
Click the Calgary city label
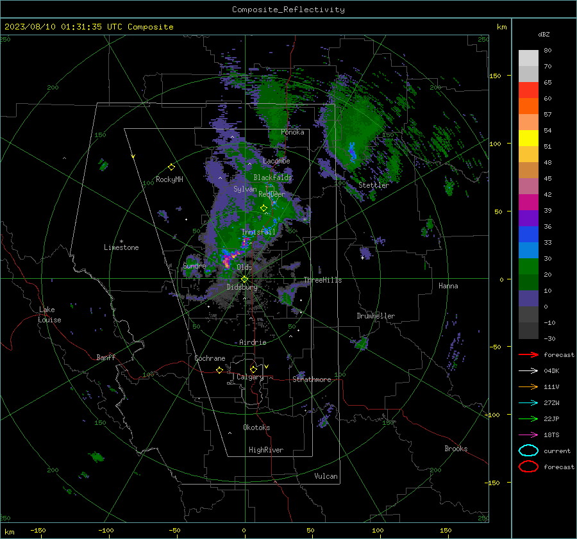click(250, 377)
